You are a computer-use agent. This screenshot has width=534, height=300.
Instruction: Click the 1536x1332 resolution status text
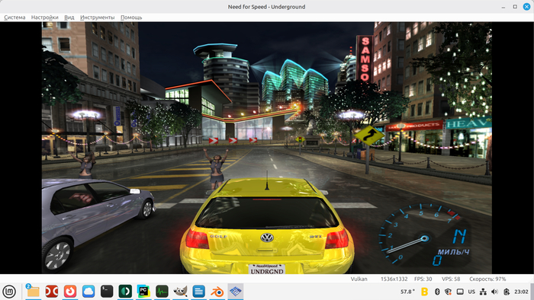tap(394, 279)
